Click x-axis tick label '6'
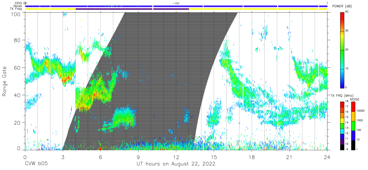 [x=100, y=157]
